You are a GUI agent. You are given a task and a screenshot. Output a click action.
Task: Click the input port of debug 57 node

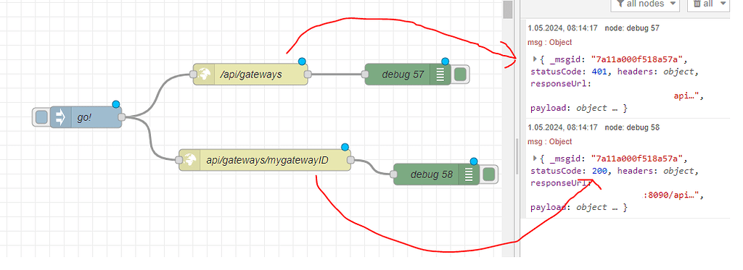(365, 75)
